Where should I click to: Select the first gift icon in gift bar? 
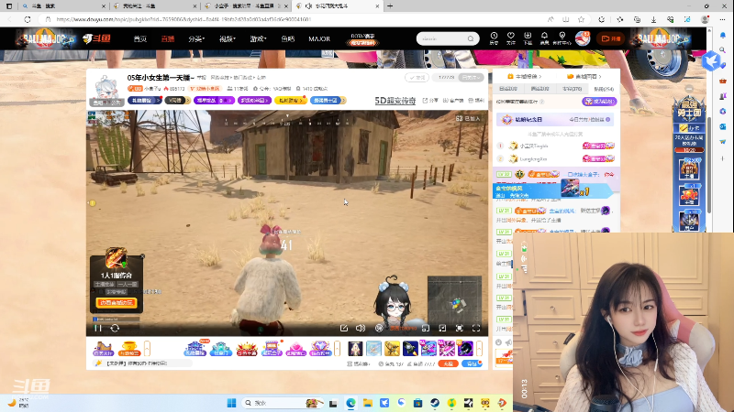(x=355, y=349)
